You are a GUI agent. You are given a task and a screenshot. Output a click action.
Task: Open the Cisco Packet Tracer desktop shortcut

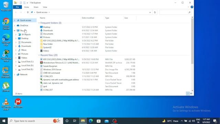point(6,56)
